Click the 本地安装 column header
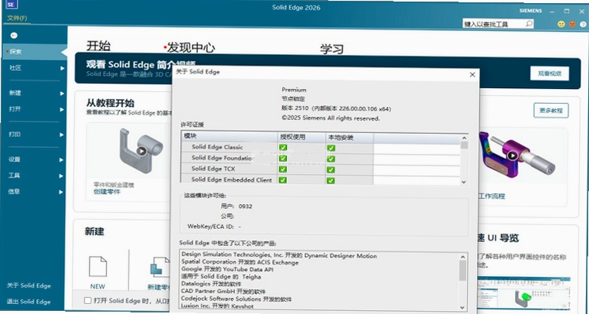The height and width of the screenshot is (314, 589). [349, 137]
